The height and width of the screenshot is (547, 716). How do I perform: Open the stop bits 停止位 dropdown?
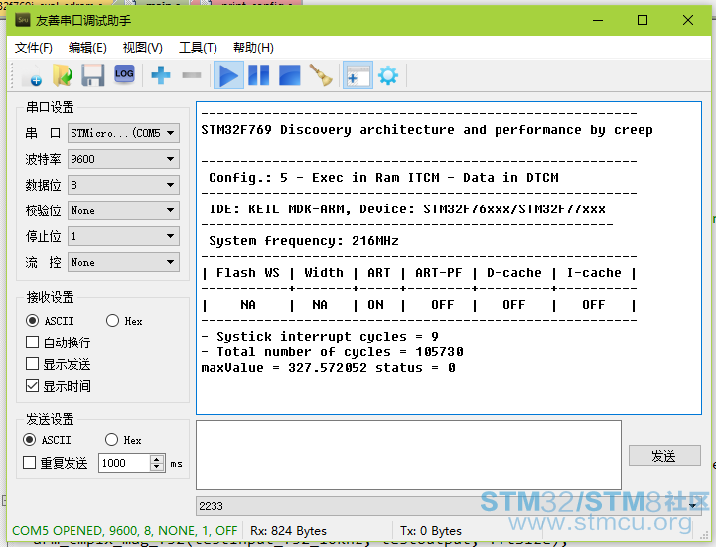pos(123,236)
